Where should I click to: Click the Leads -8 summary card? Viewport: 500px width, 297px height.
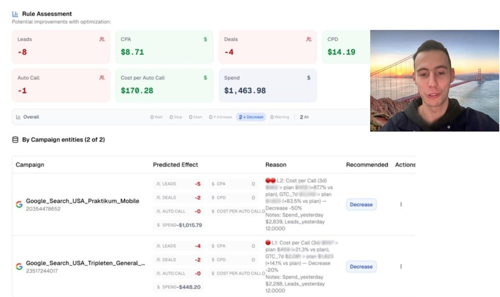pos(61,47)
